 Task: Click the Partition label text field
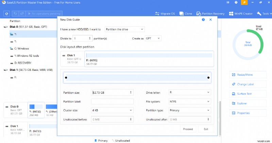pos(112,102)
